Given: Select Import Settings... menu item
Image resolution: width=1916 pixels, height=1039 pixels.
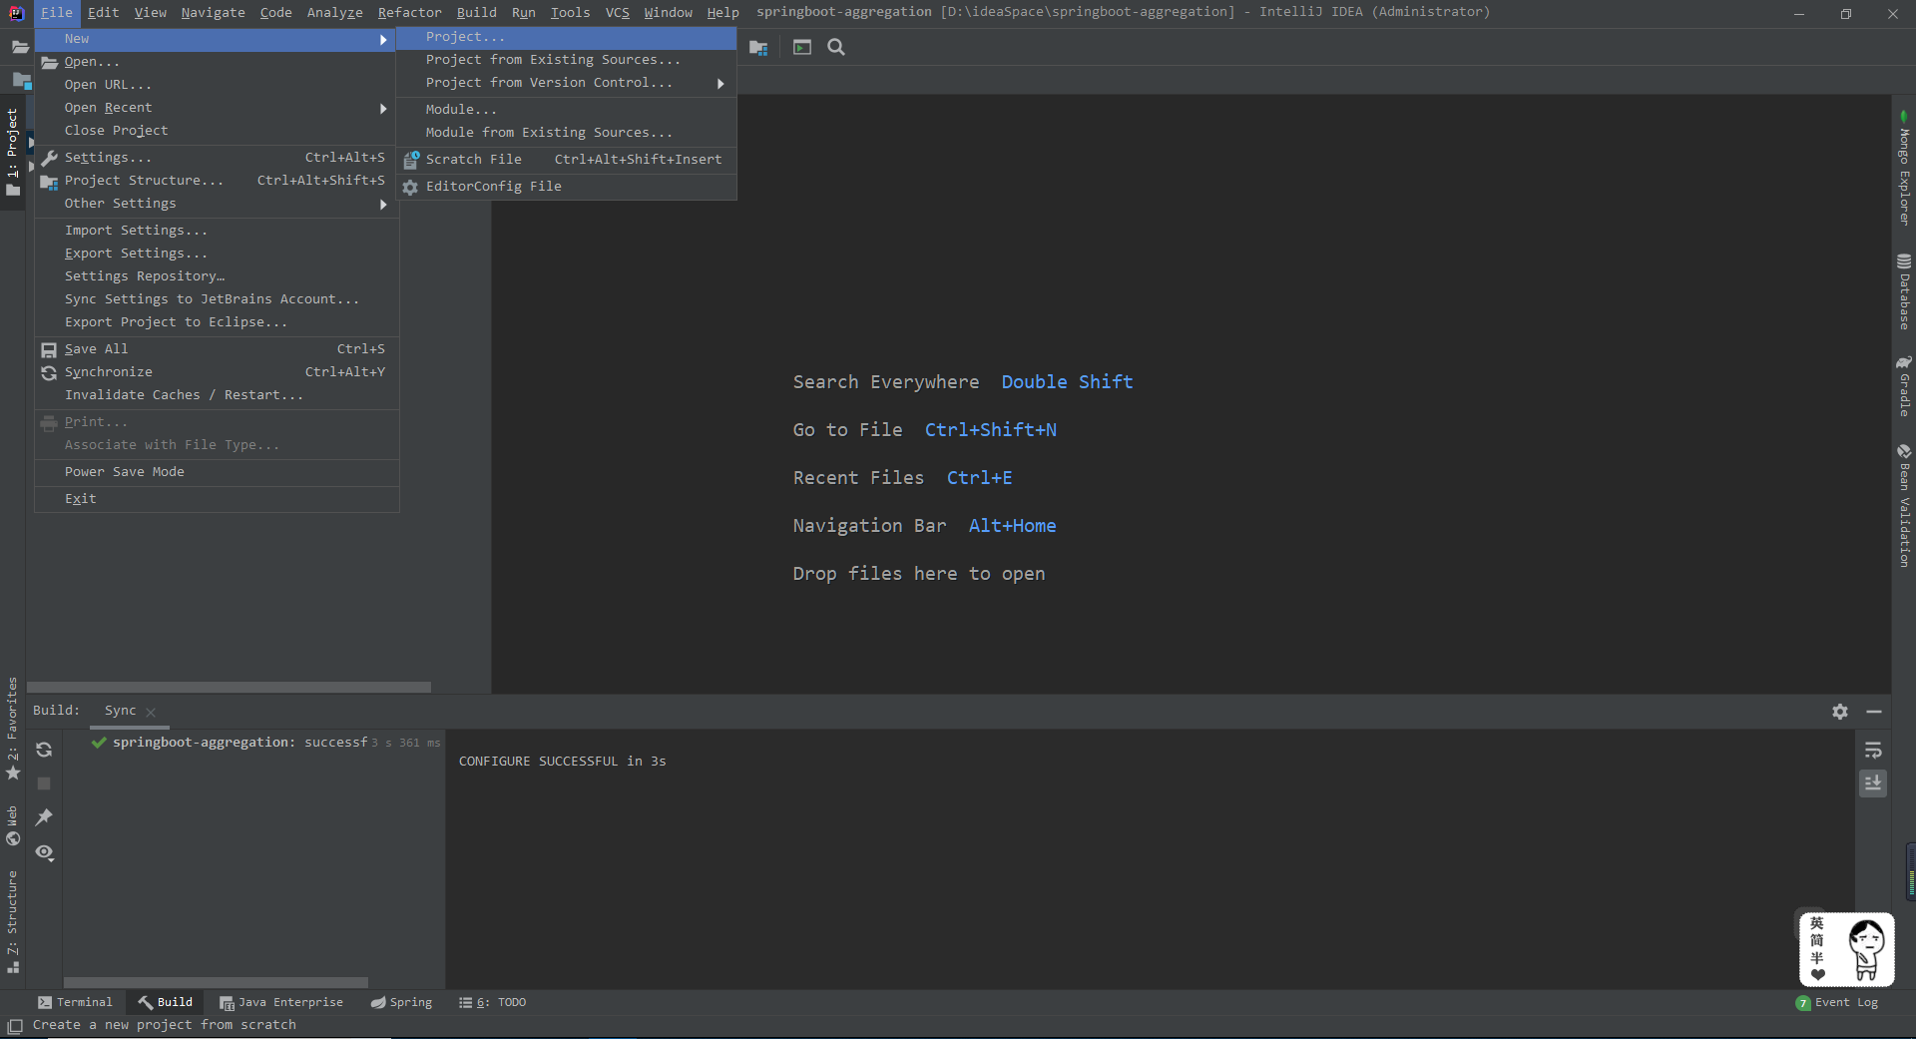Looking at the screenshot, I should coord(217,231).
